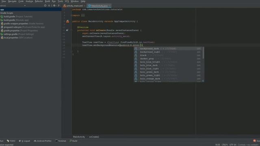Select background_light from the completion list
This screenshot has width=260, height=146.
coord(168,52)
